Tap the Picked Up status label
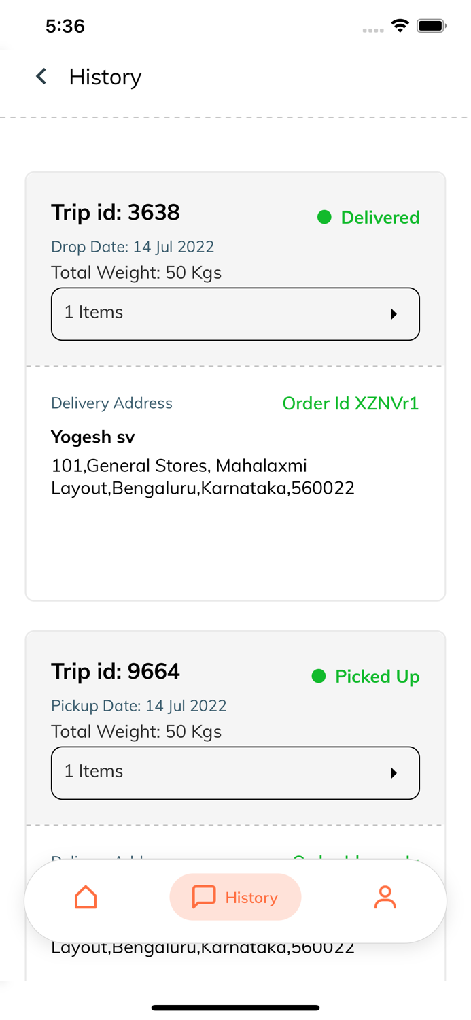 (377, 677)
